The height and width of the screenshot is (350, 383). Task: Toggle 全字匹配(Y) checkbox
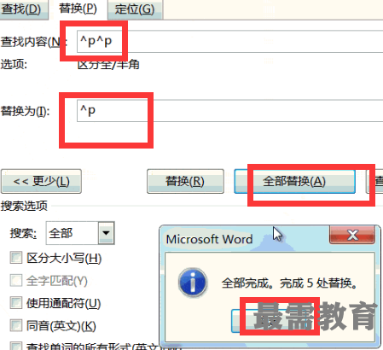(x=15, y=281)
